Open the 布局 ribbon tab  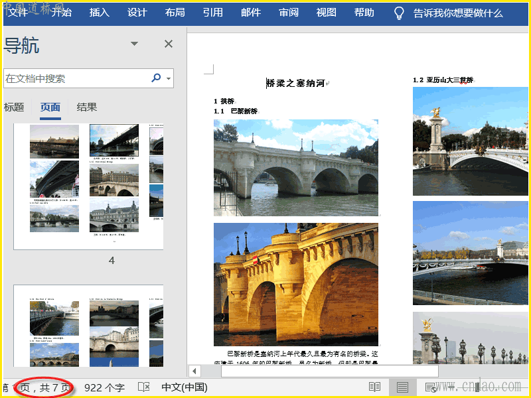click(x=175, y=13)
